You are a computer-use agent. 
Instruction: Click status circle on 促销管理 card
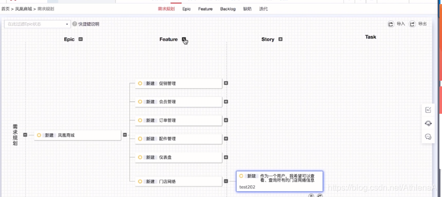[140, 83]
